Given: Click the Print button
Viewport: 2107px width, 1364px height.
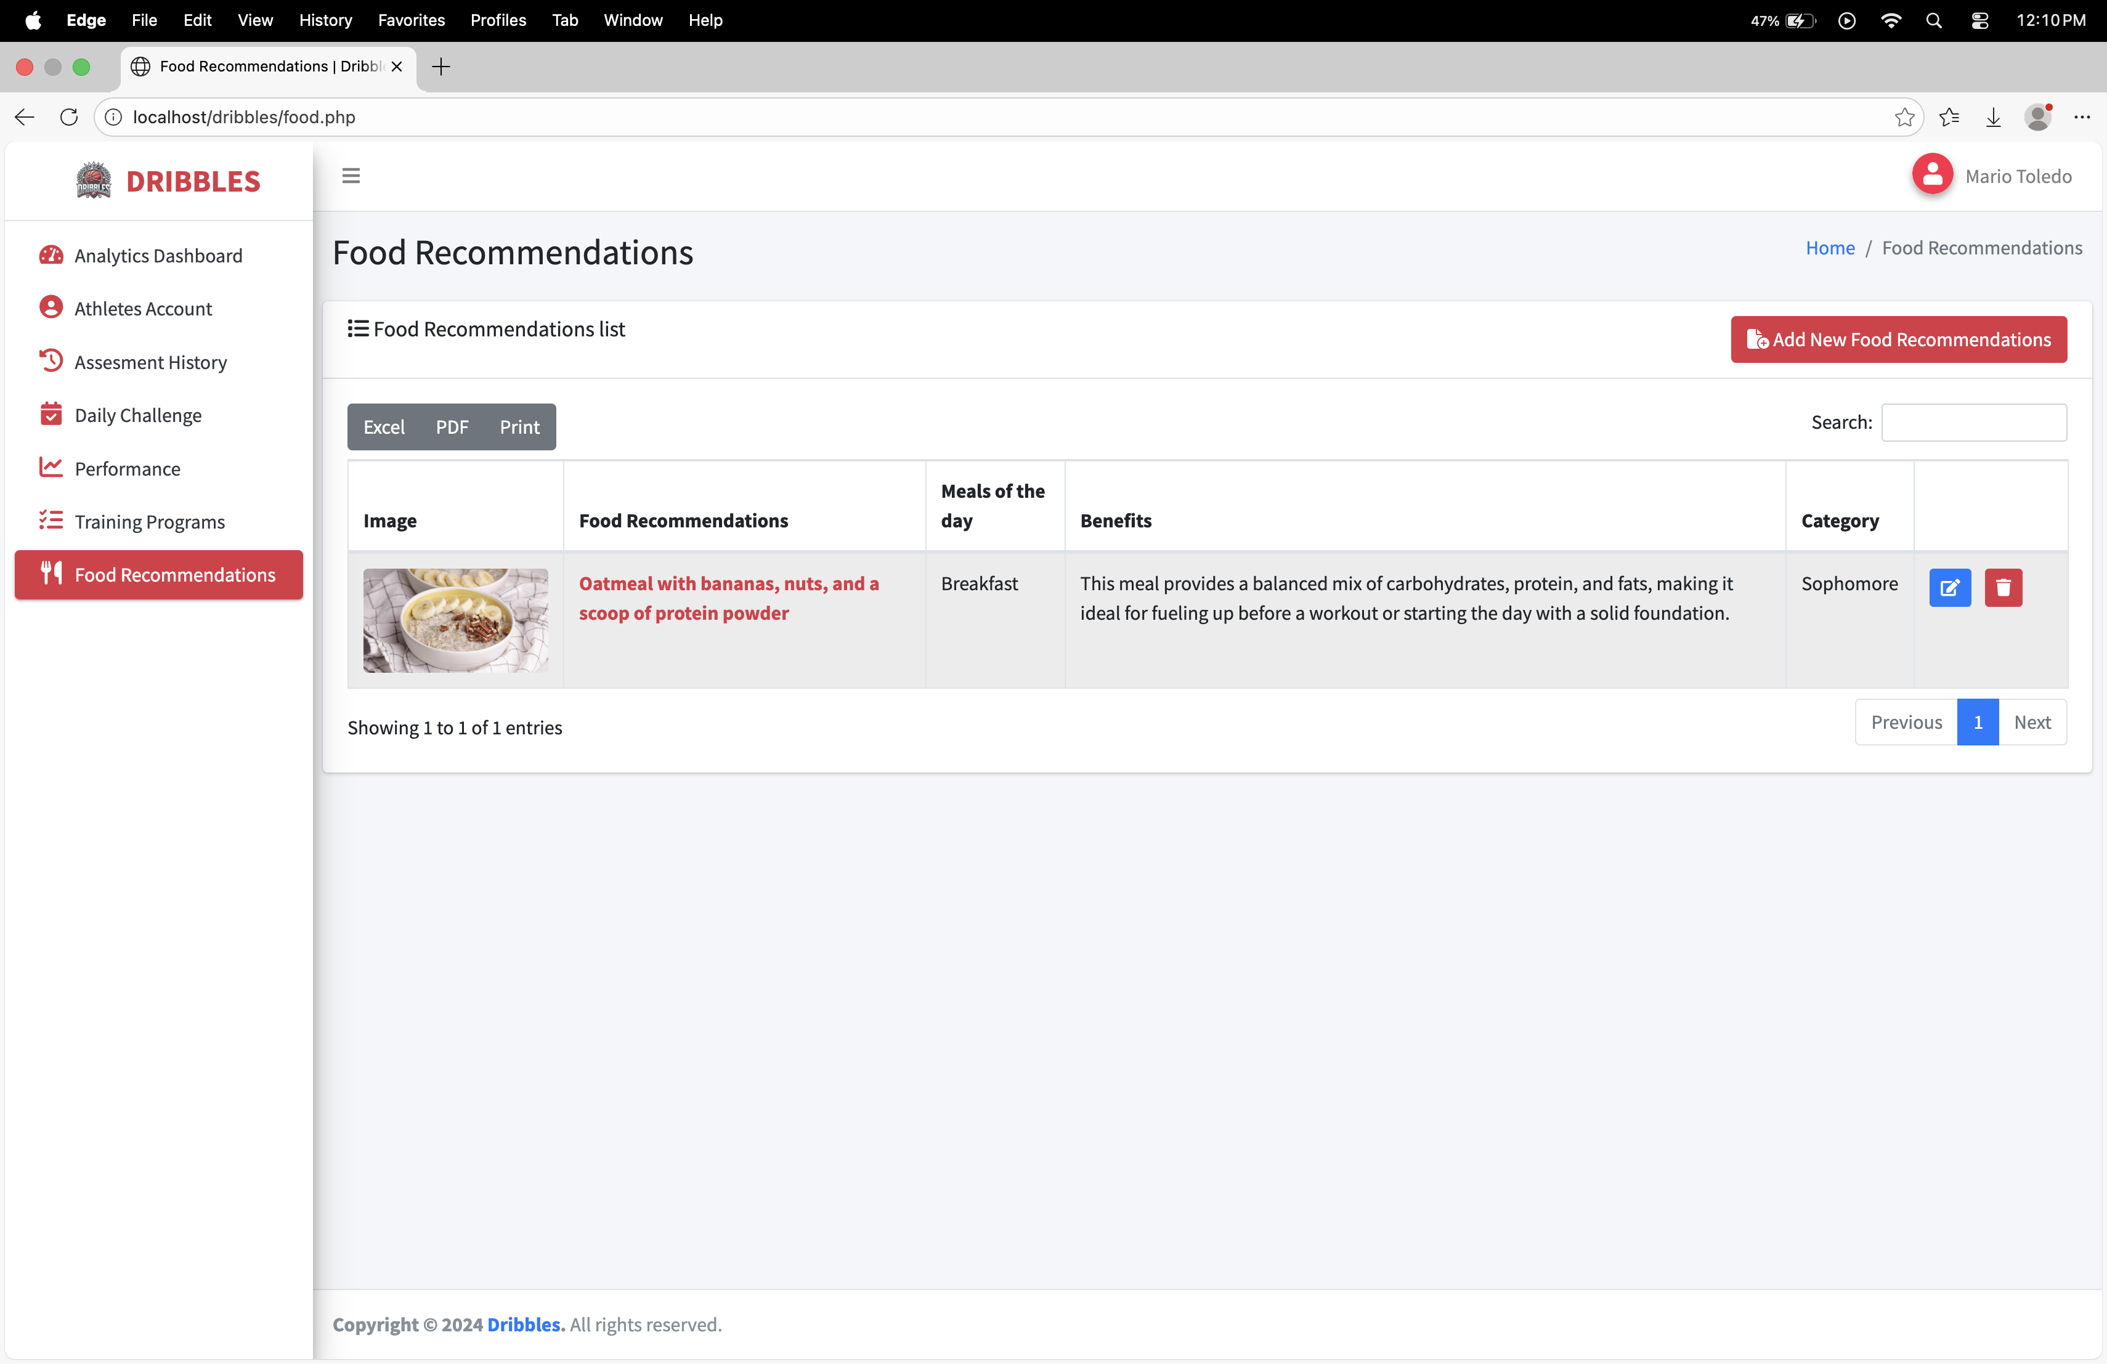Looking at the screenshot, I should [x=519, y=427].
